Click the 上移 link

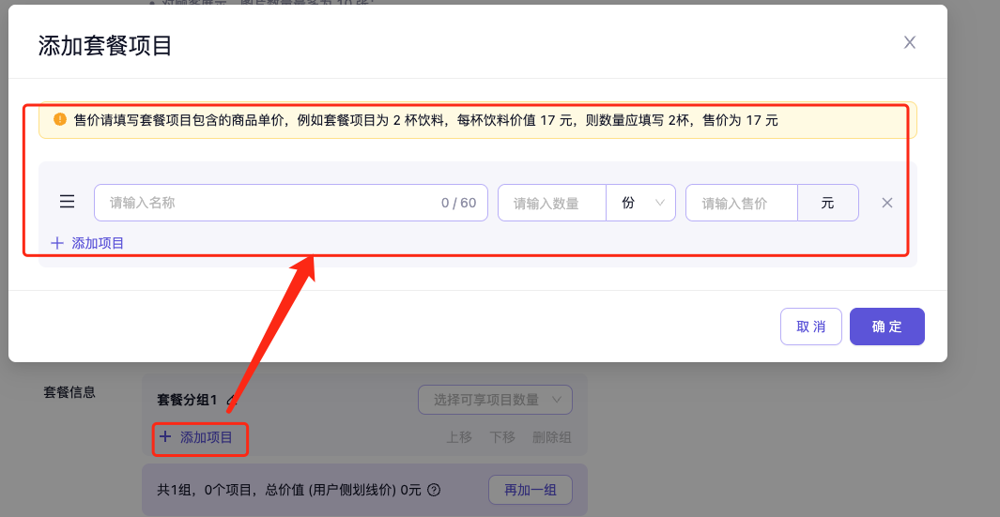(x=459, y=437)
